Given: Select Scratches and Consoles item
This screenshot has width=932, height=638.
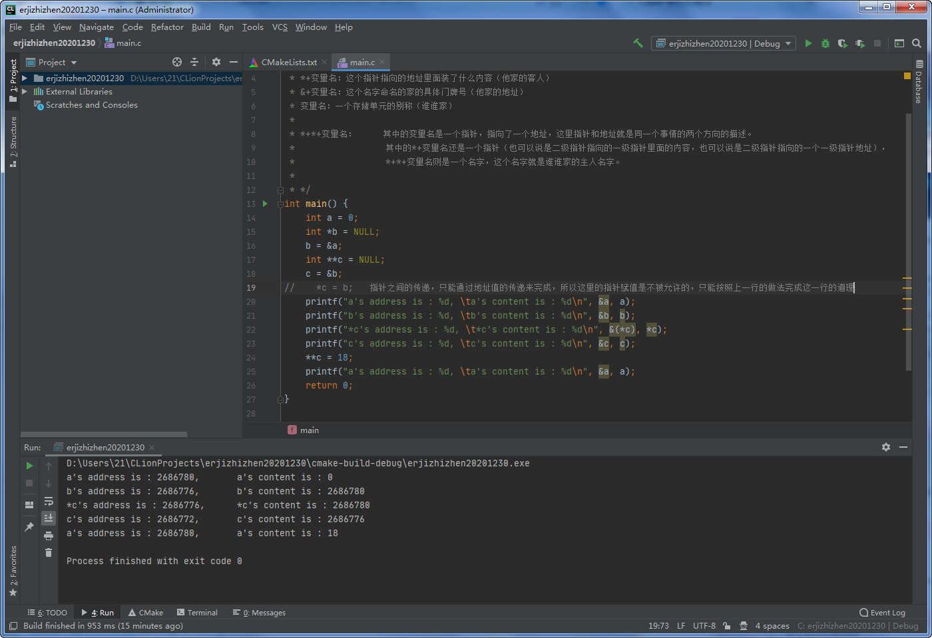Looking at the screenshot, I should (x=85, y=105).
